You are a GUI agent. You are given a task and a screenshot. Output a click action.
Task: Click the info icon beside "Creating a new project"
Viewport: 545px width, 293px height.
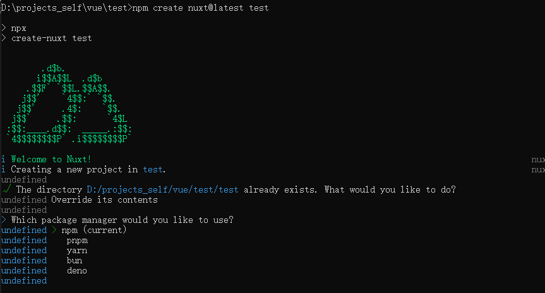(x=4, y=169)
